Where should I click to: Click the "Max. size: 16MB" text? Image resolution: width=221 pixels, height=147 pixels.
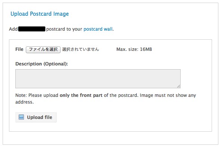click(x=134, y=49)
